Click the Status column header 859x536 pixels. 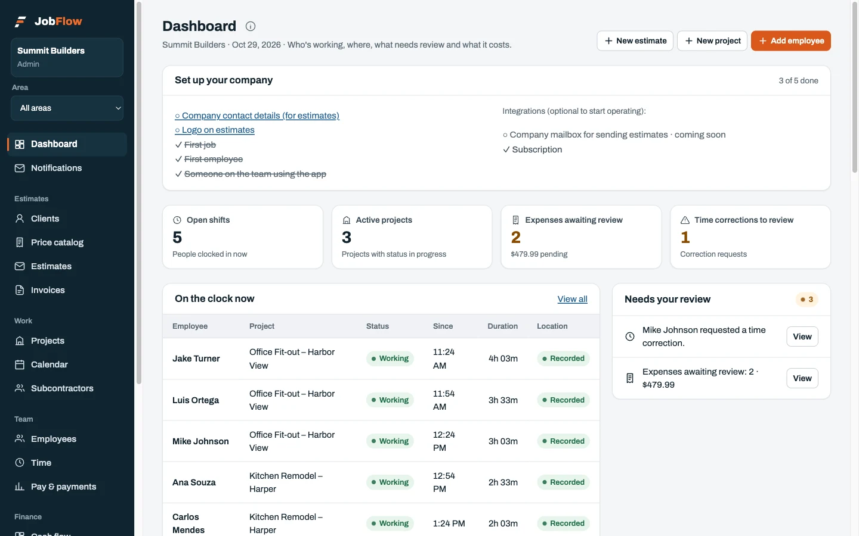click(x=378, y=326)
